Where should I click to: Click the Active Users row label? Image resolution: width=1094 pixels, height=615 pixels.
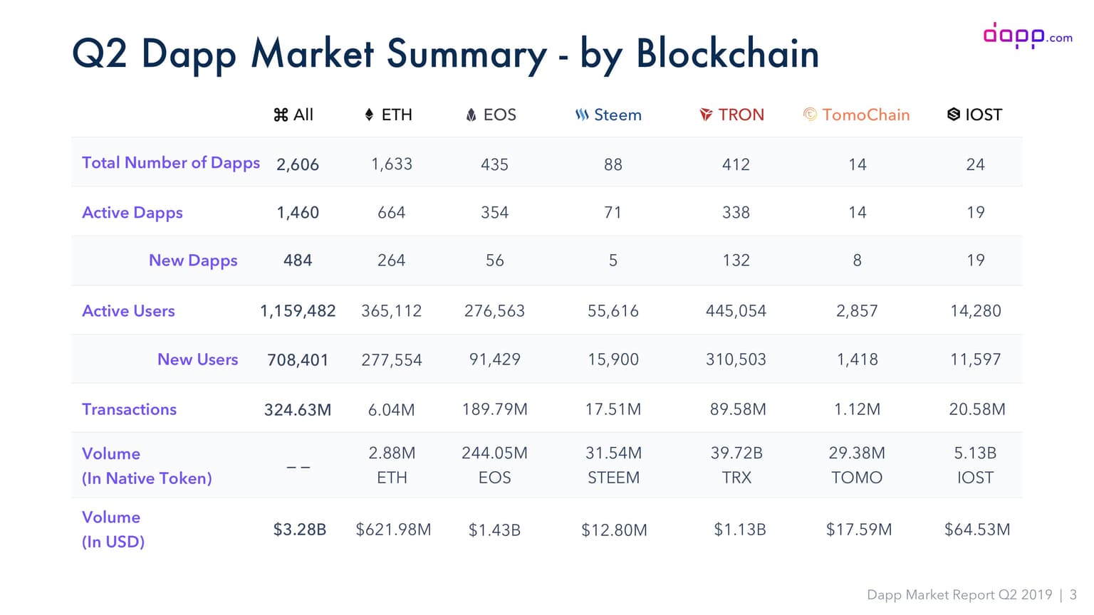pyautogui.click(x=128, y=311)
